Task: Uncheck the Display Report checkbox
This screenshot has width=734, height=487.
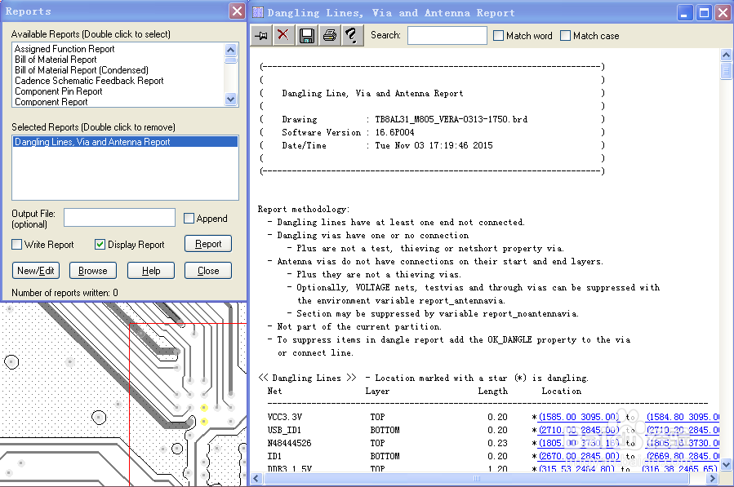Action: tap(100, 244)
